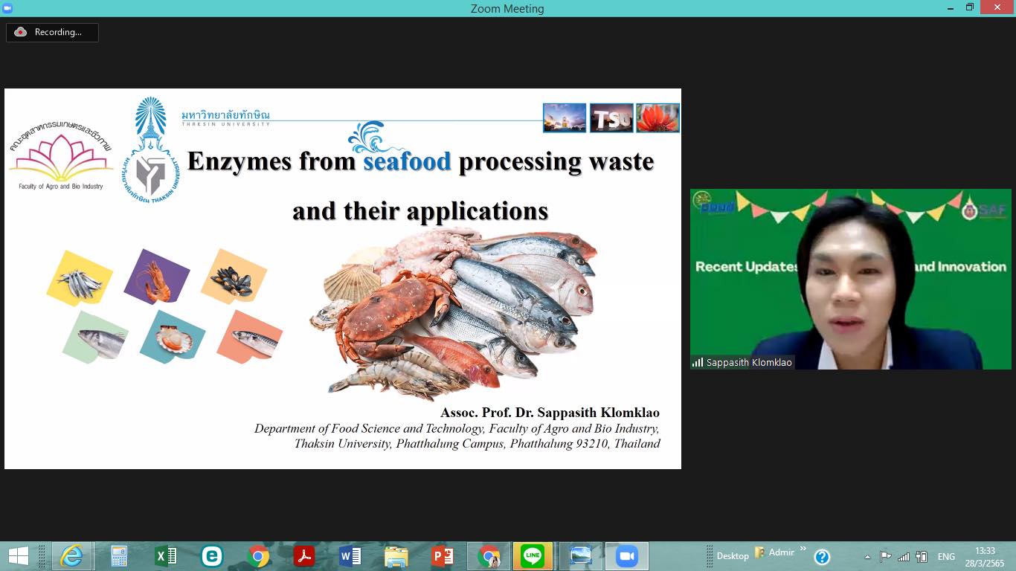Screen dimensions: 1016x571
Task: Open the ENG input language selector
Action: (946, 557)
